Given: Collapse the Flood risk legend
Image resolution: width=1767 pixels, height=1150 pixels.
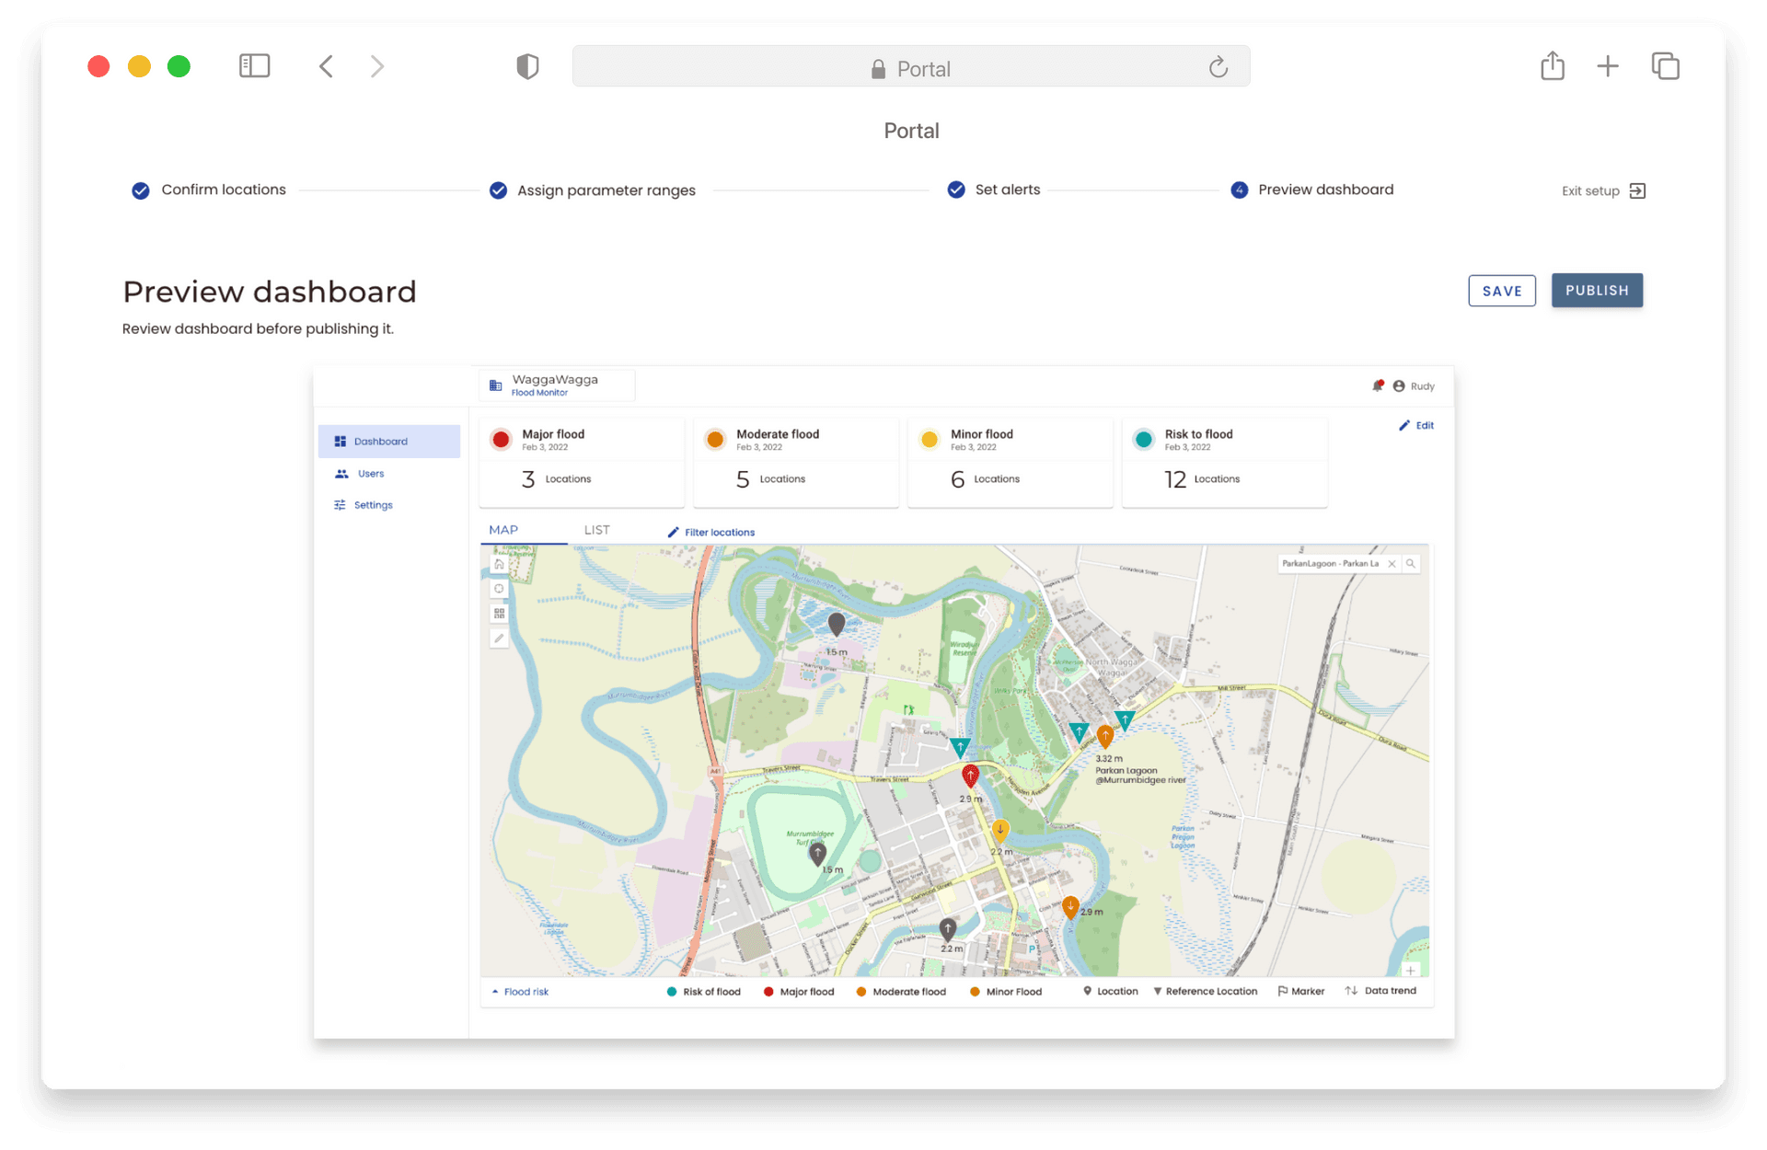Looking at the screenshot, I should pos(521,992).
